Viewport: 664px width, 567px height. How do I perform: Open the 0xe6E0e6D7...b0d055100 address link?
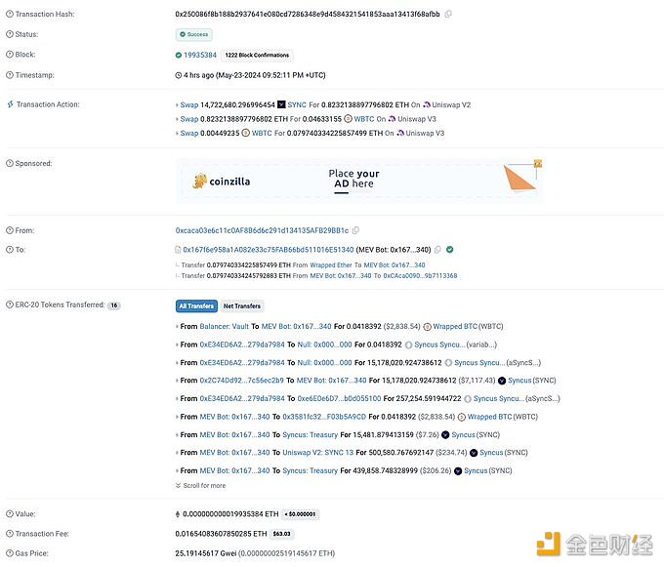[339, 398]
